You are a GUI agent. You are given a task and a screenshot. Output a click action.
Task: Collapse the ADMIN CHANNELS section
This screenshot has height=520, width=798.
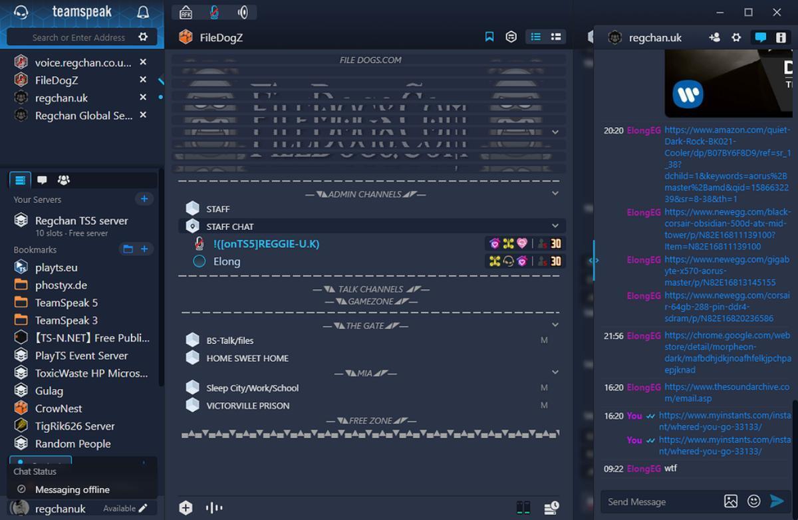555,194
